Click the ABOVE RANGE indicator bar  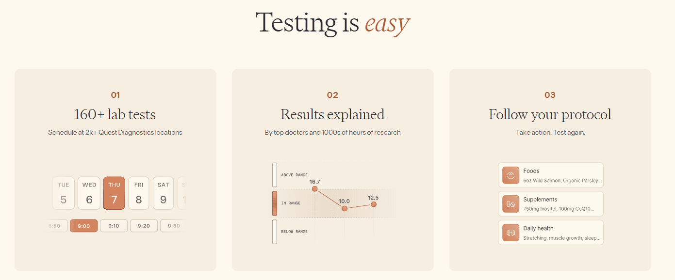point(275,176)
